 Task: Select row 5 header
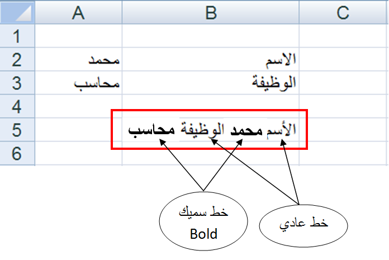pos(17,130)
